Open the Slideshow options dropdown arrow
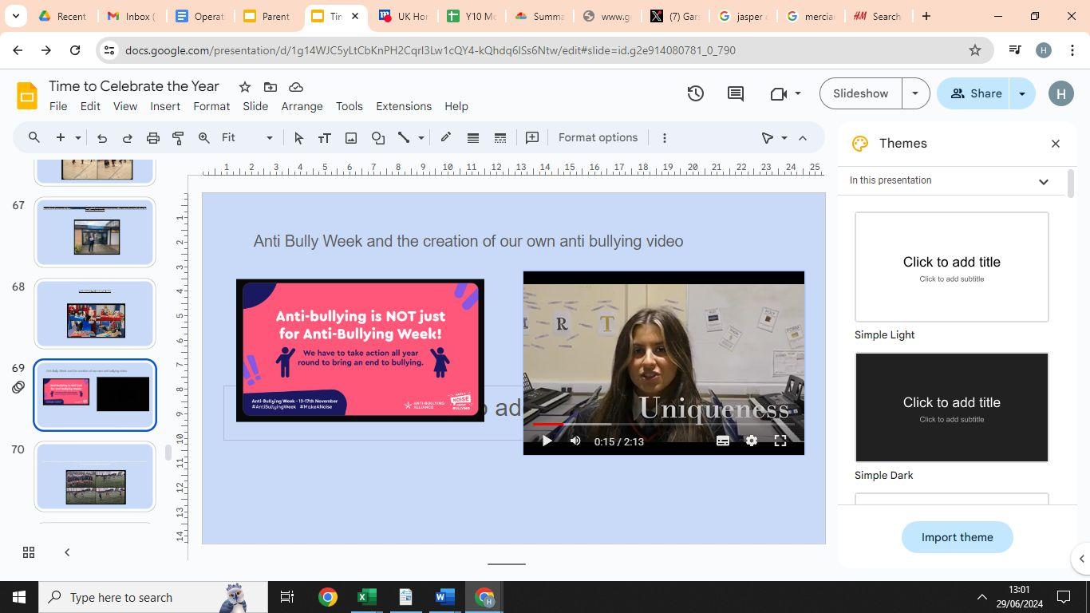Screen dimensions: 1090x613 pos(915,93)
